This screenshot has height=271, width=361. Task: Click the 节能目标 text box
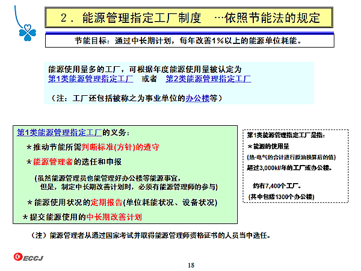coord(187,42)
